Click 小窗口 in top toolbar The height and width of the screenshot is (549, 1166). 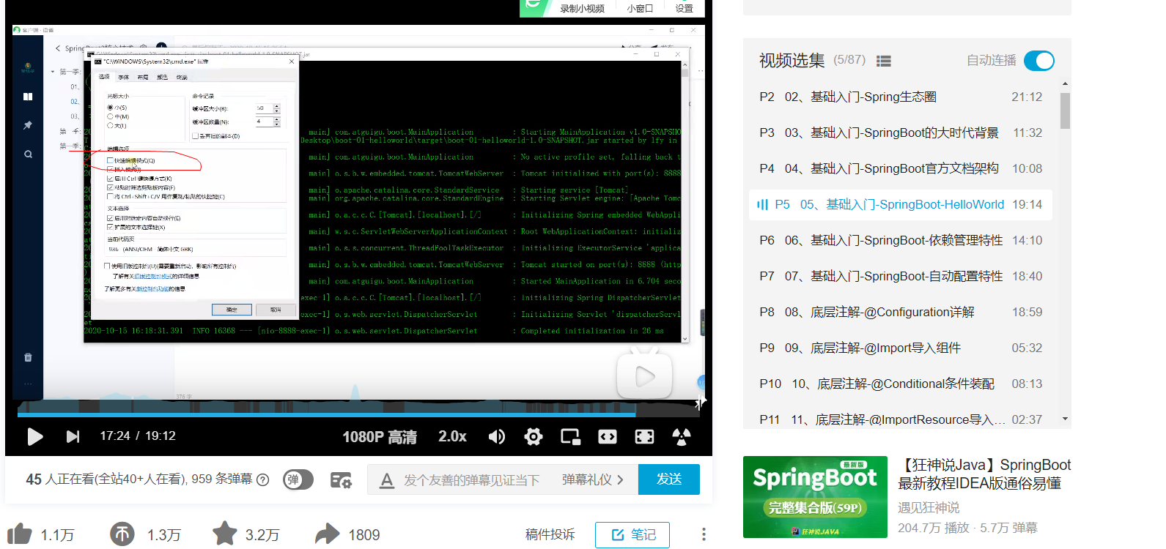point(640,9)
